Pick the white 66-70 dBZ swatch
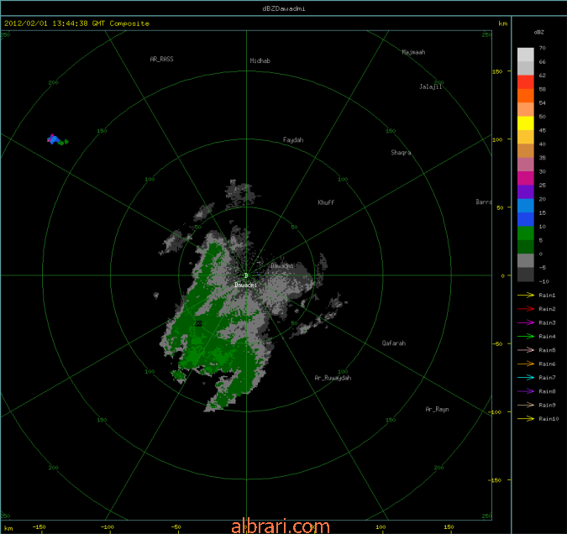This screenshot has width=567, height=534. click(x=526, y=55)
